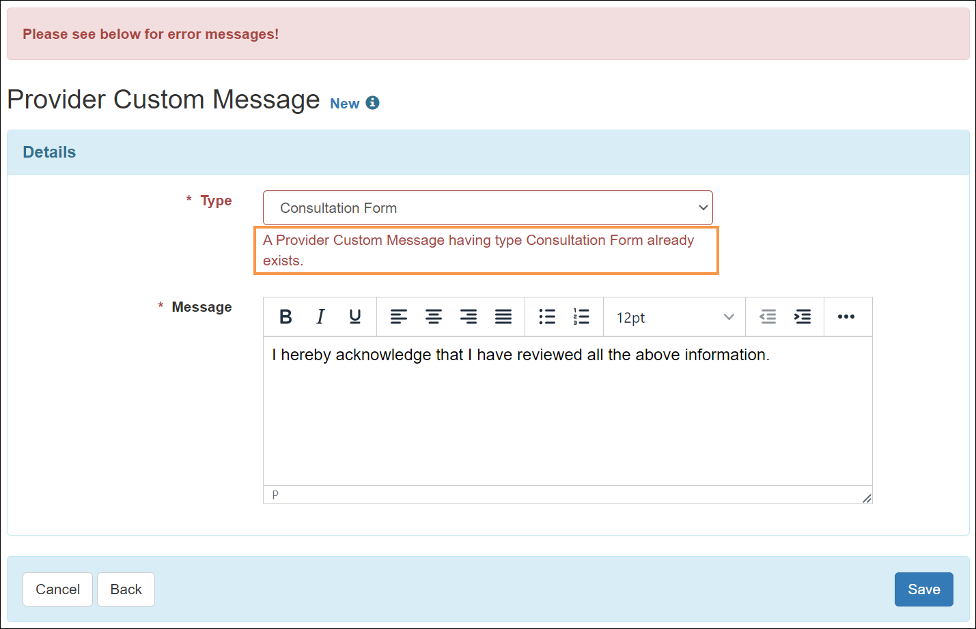The image size is (976, 629).
Task: Align message text to the left
Action: (x=399, y=317)
